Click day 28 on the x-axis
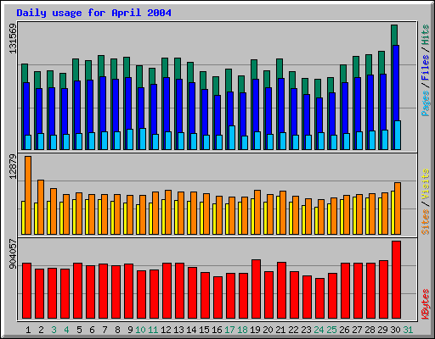 point(370,330)
